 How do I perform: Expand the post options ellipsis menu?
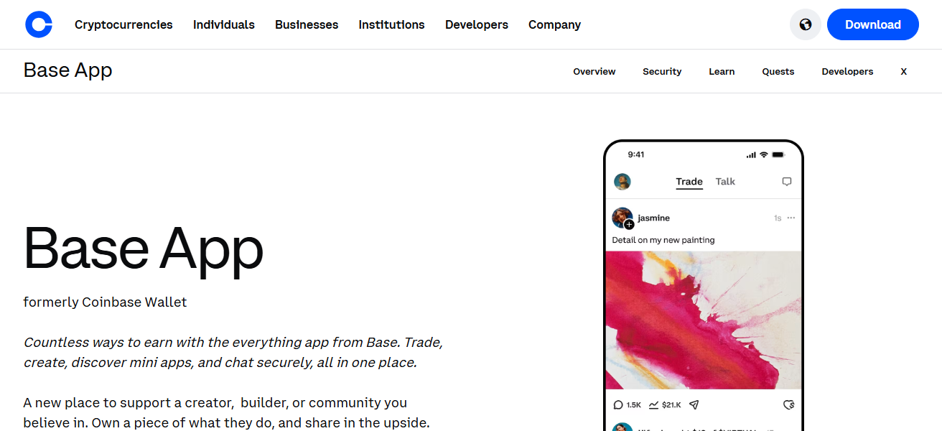pyautogui.click(x=791, y=217)
